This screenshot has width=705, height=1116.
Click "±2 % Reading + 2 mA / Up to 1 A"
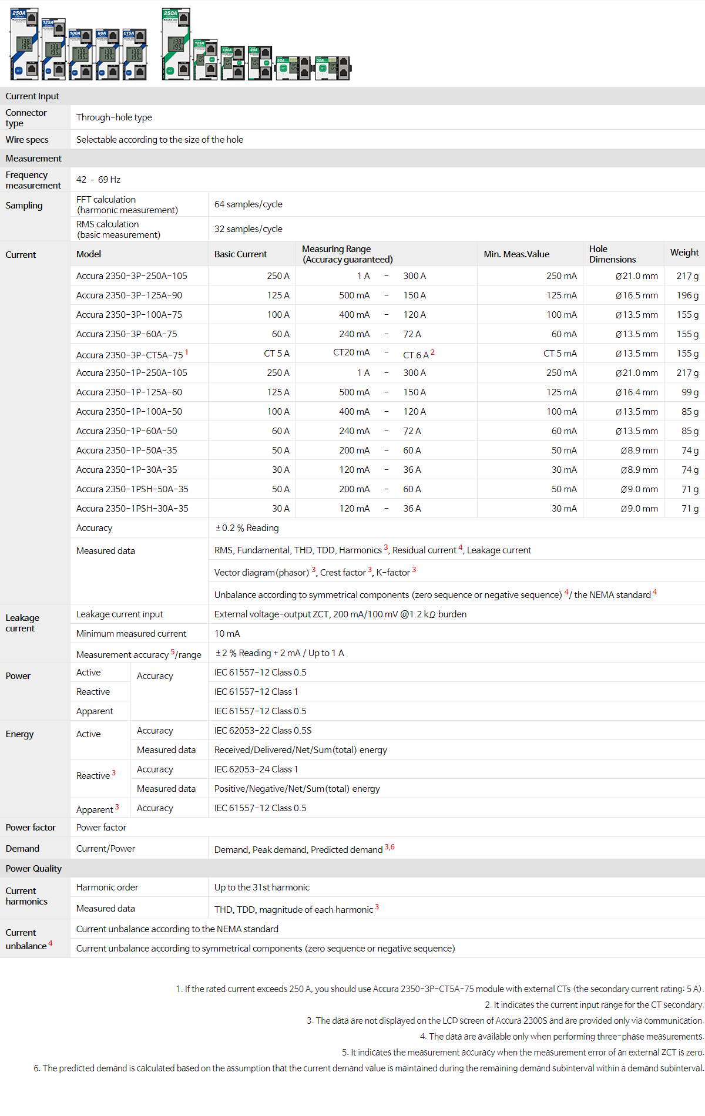tap(280, 653)
